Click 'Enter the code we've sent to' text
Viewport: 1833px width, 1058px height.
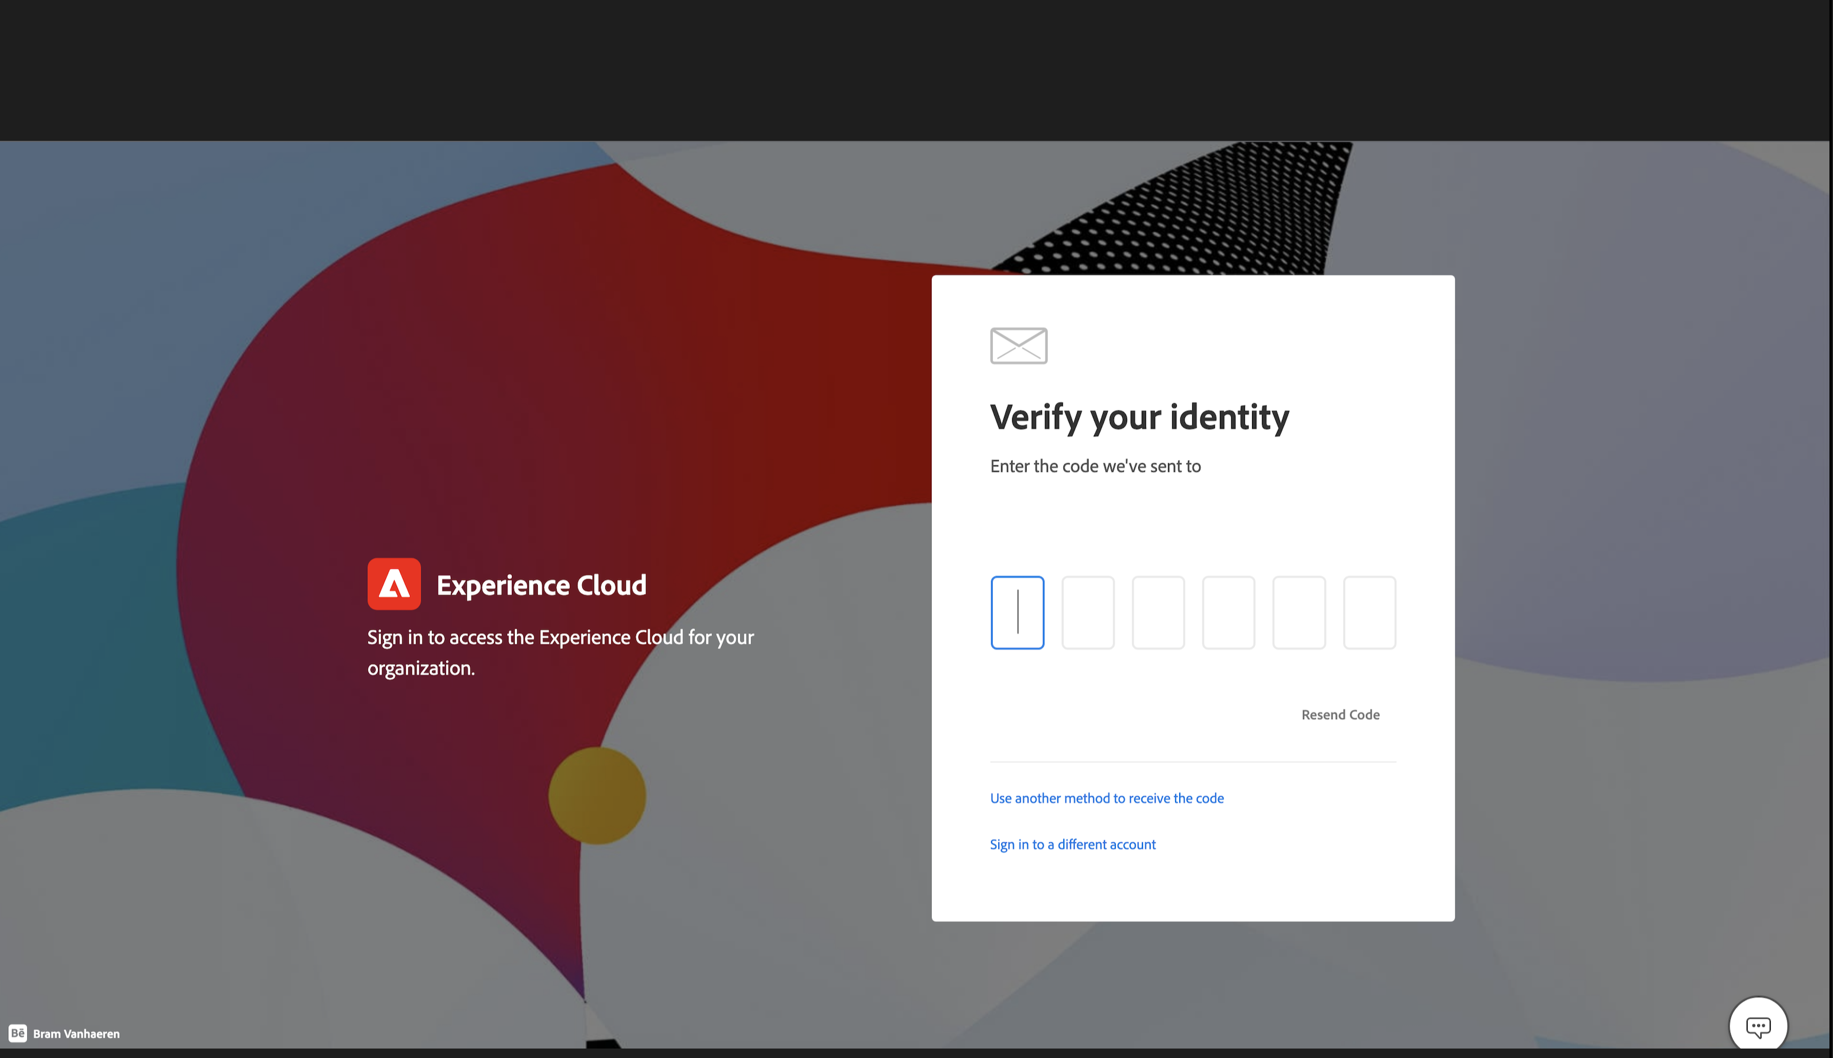click(1096, 466)
